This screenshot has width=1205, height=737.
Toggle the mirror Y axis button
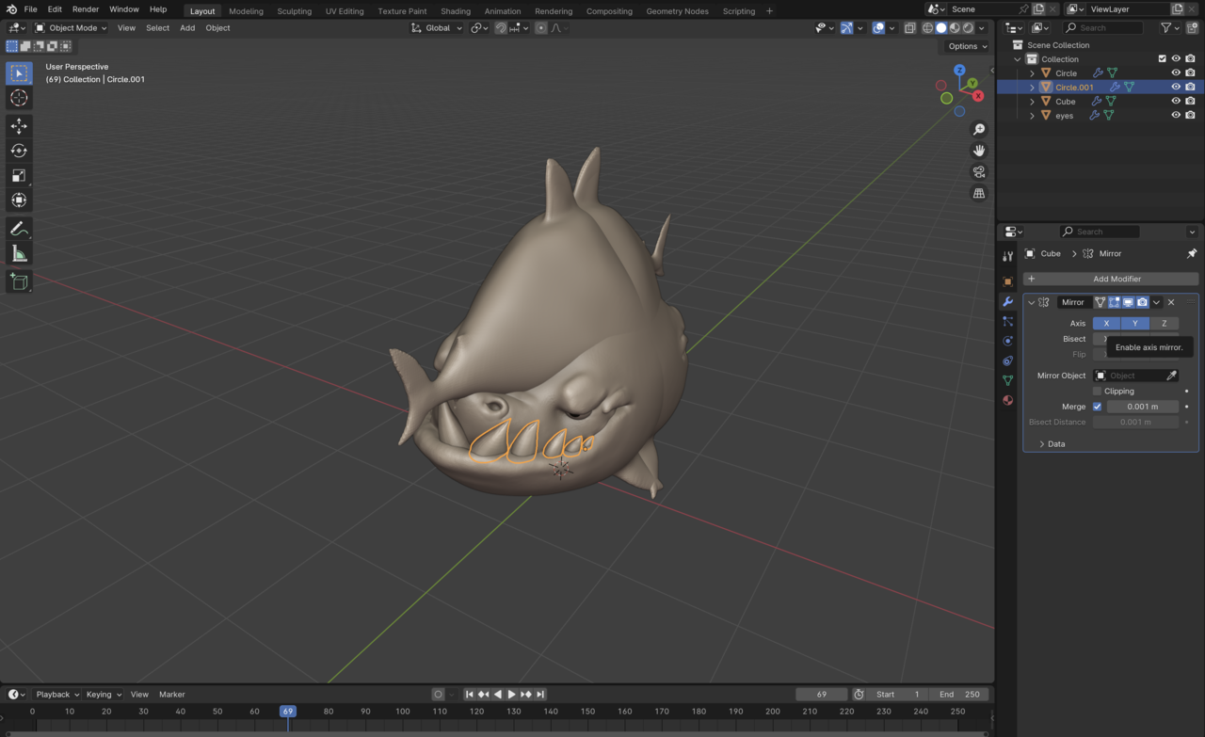pyautogui.click(x=1135, y=323)
